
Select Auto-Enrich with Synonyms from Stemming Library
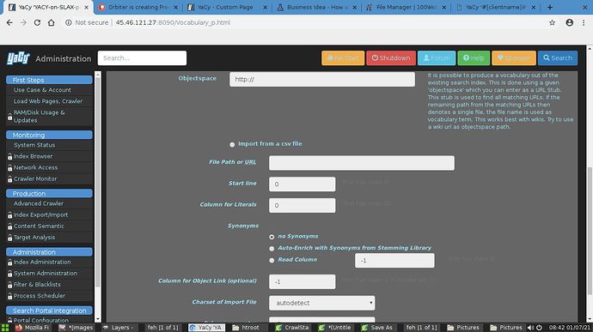(272, 249)
